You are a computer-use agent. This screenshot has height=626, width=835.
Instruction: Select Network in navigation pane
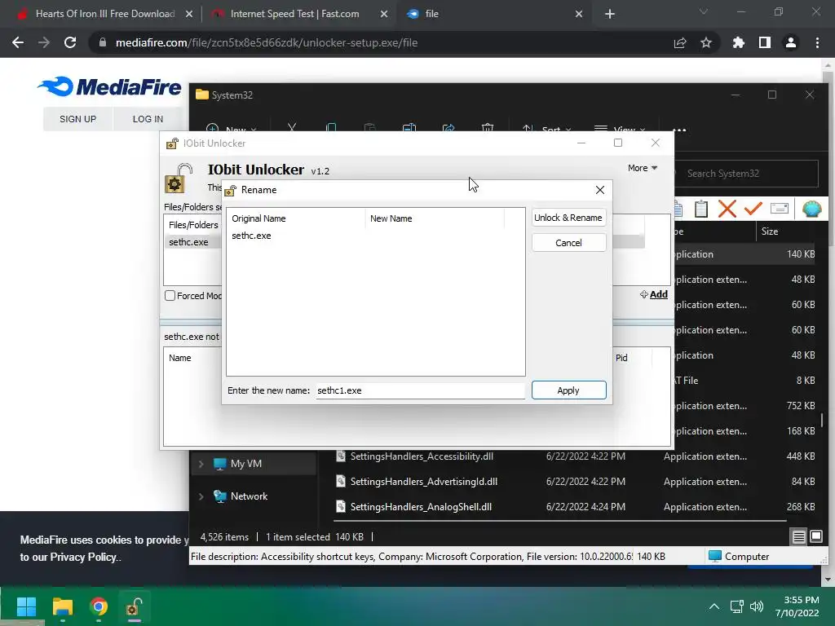coord(249,496)
